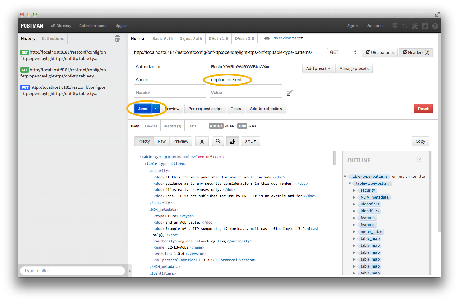Select the Basic Auth tab
The image size is (459, 302).
click(162, 38)
